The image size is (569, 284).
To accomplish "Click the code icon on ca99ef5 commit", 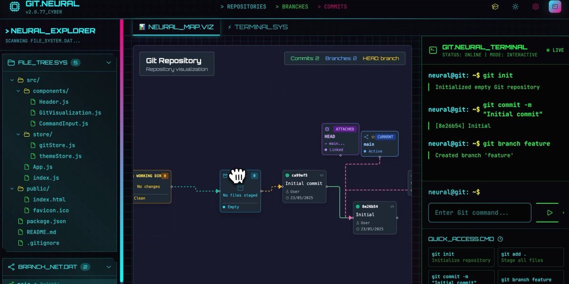I will (322, 175).
